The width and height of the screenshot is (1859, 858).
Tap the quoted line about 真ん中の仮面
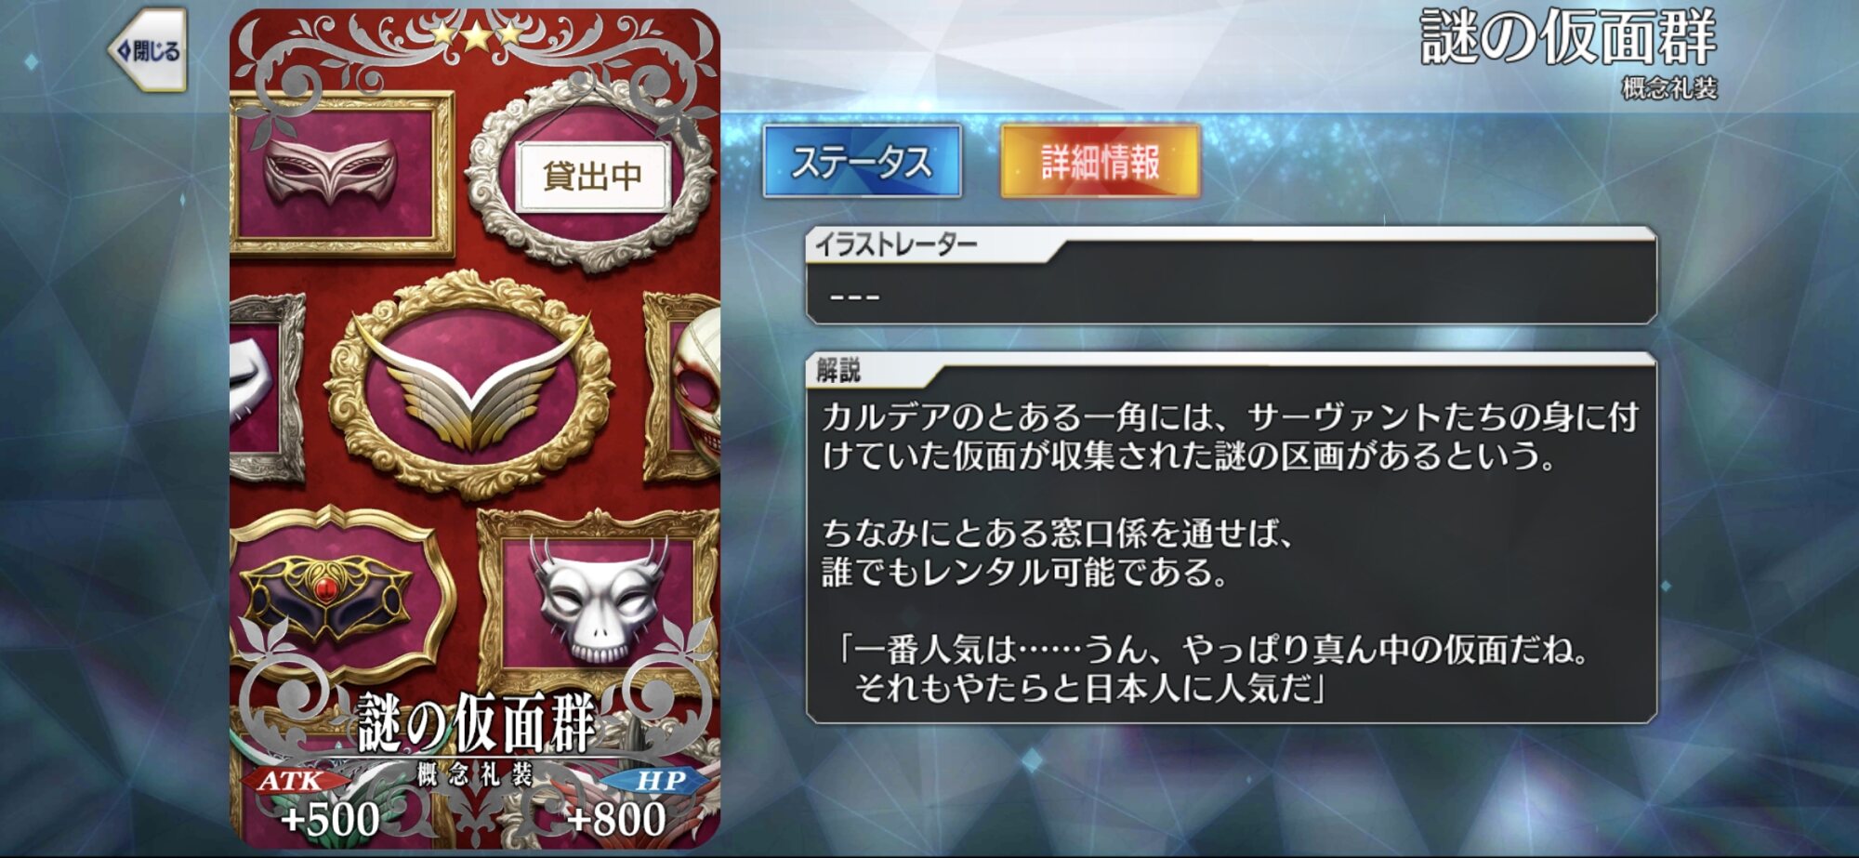(x=1216, y=668)
